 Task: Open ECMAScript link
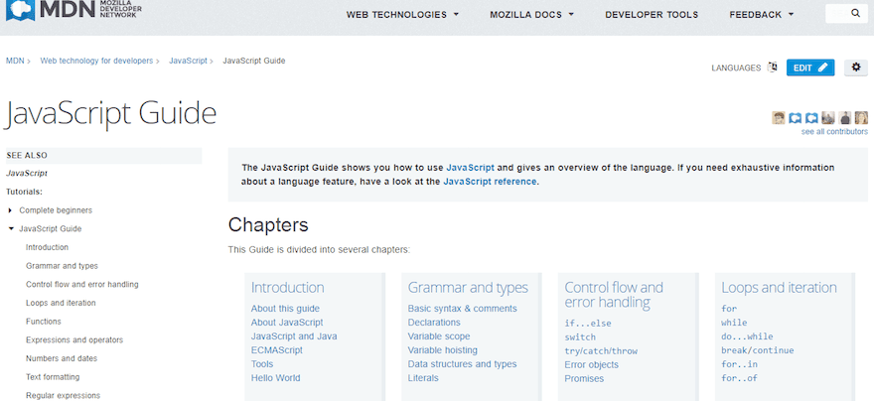276,350
